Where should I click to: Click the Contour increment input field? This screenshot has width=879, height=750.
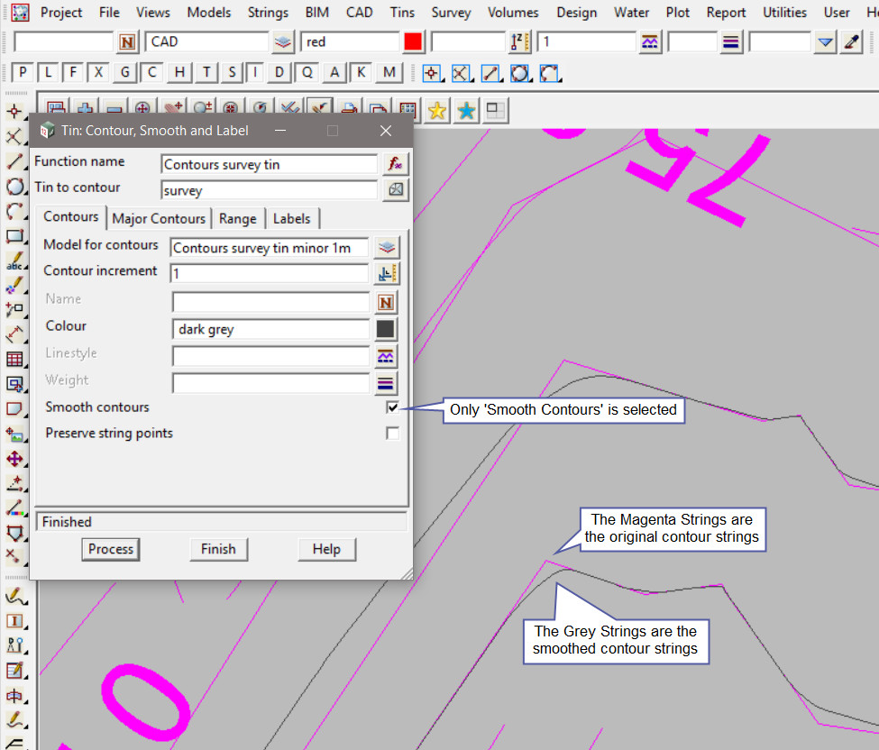click(x=269, y=274)
